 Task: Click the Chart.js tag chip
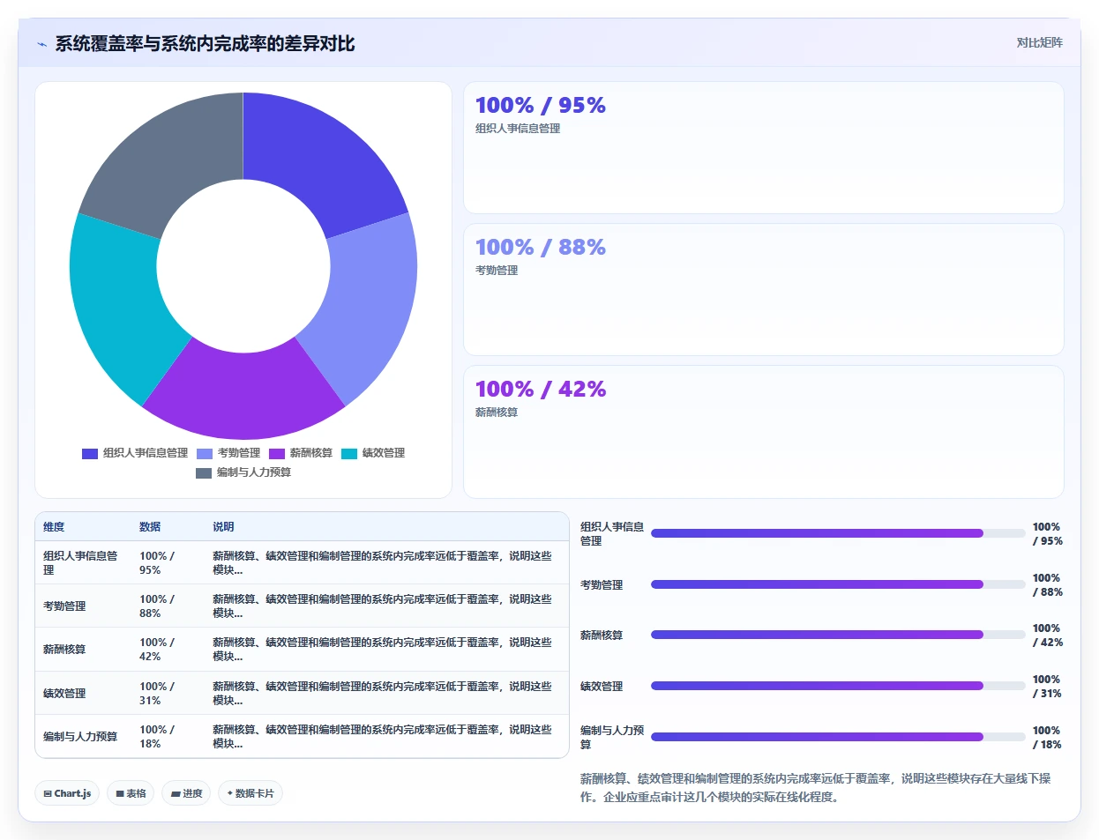pos(67,793)
